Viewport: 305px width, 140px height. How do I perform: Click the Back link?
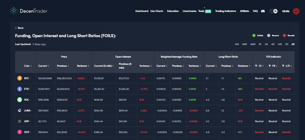[x=19, y=28]
